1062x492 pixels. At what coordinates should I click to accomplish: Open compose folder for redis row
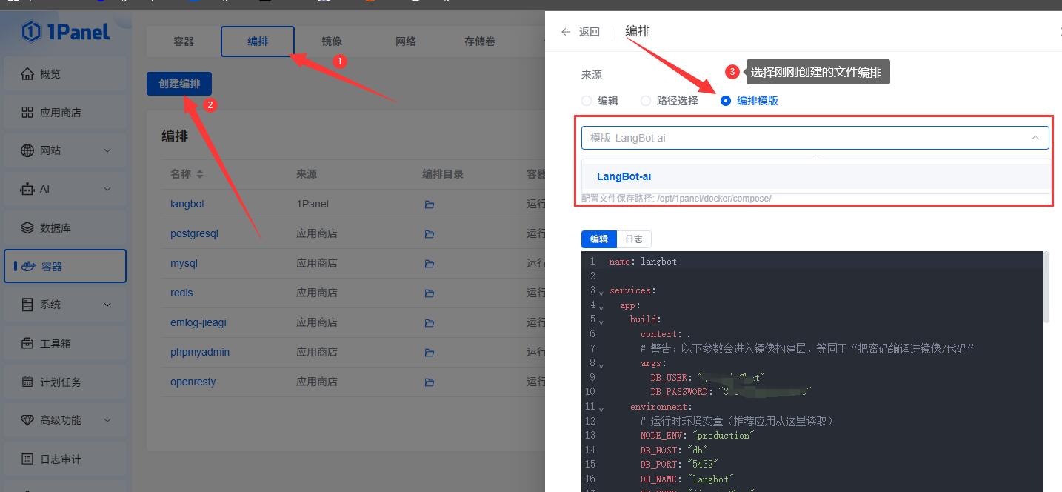point(430,293)
